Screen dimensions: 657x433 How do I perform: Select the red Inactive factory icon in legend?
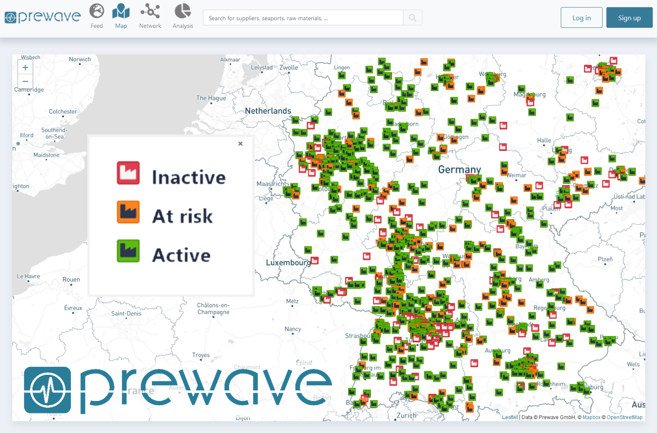128,173
